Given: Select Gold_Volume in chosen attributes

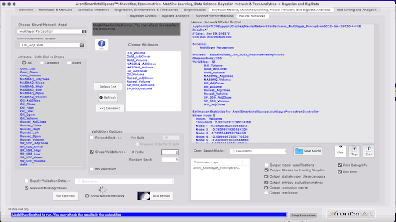Looking at the screenshot, I should pyautogui.click(x=137, y=60).
